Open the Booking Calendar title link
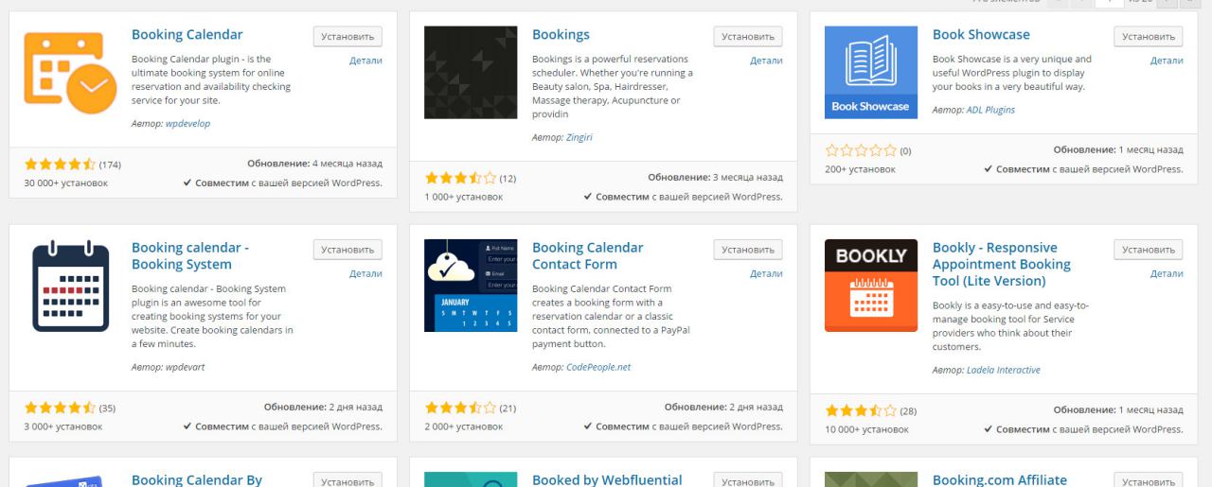 (x=187, y=35)
